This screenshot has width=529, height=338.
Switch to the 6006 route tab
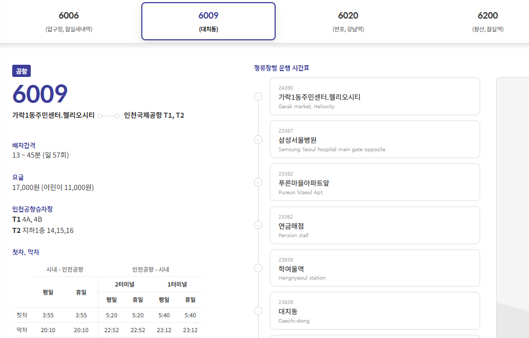pyautogui.click(x=69, y=21)
